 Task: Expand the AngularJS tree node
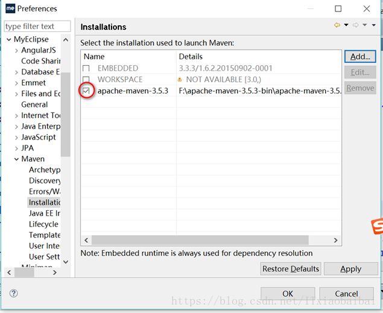(x=16, y=51)
